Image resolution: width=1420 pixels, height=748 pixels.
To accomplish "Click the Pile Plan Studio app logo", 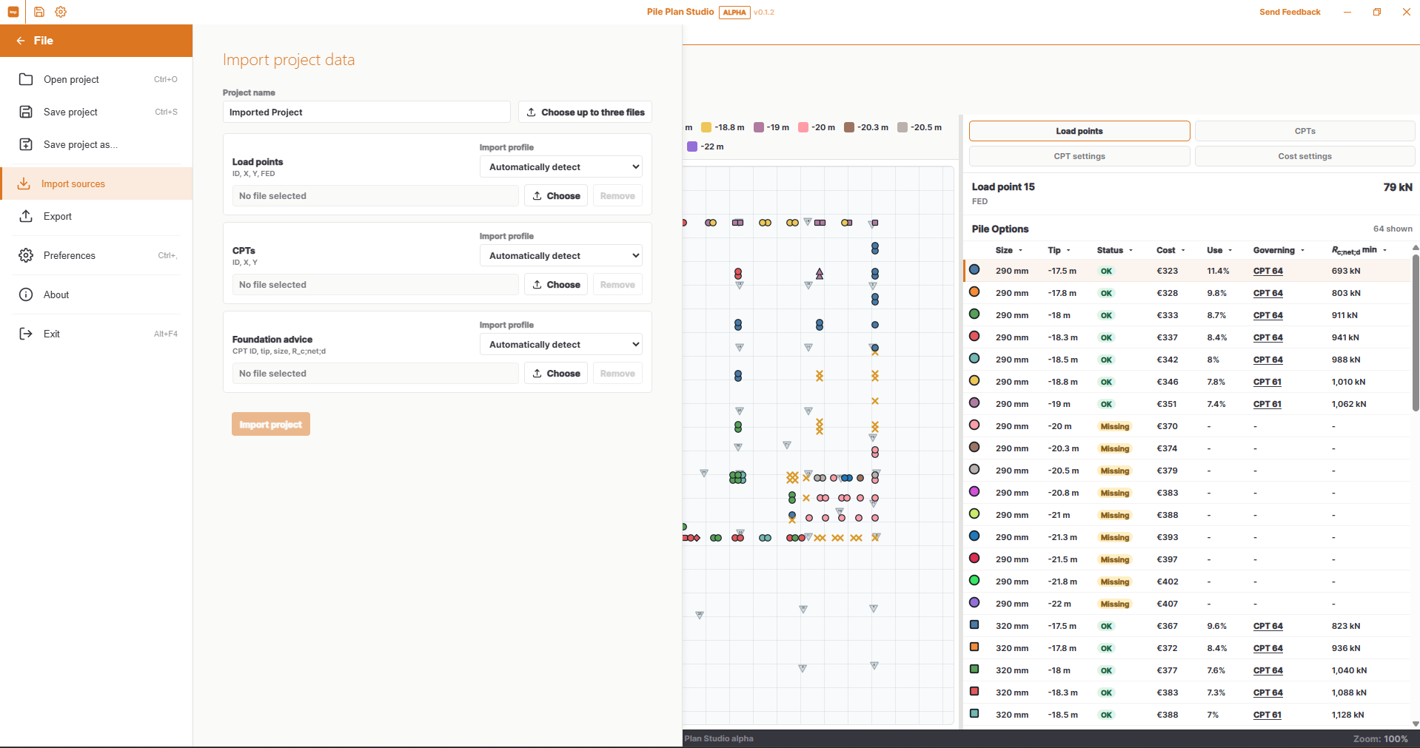I will pyautogui.click(x=13, y=12).
